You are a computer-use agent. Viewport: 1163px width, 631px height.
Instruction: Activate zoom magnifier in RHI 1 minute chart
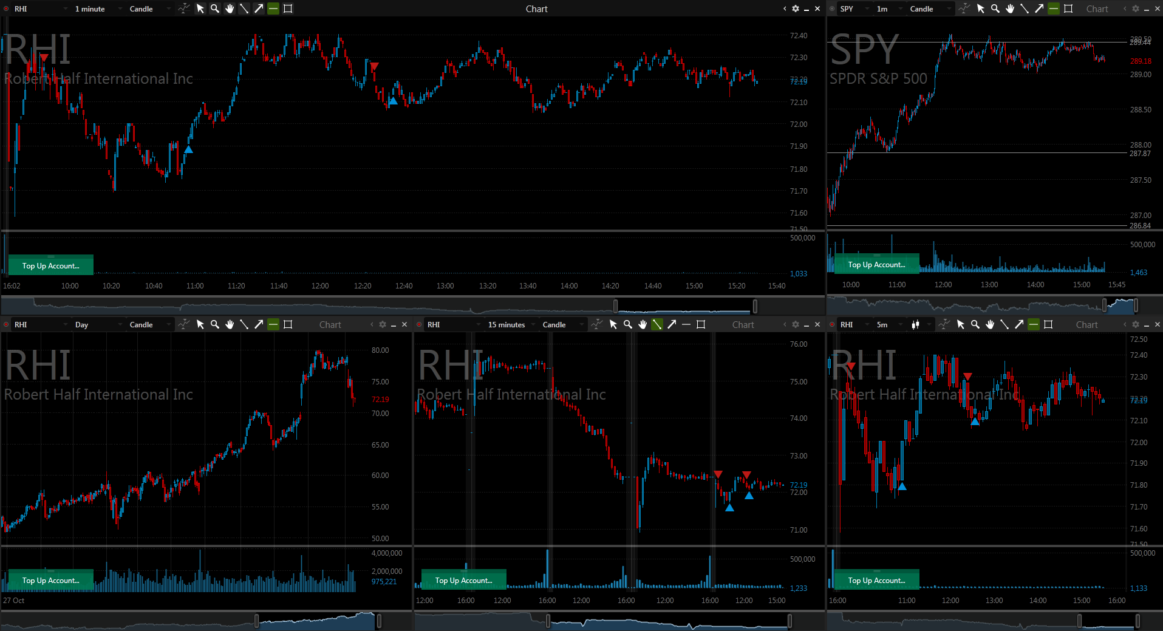(x=215, y=9)
